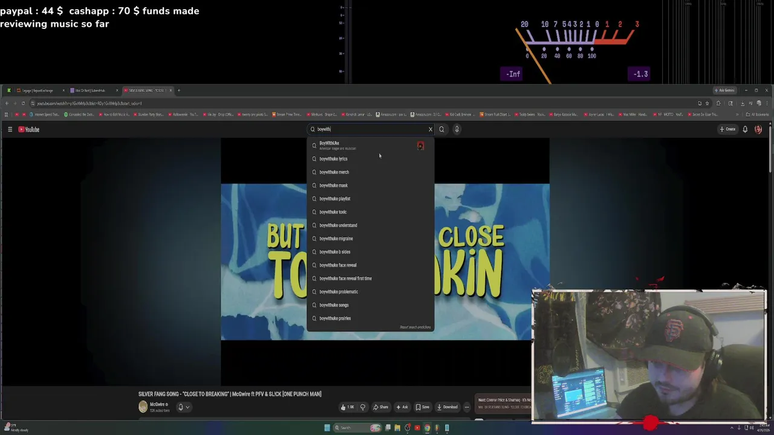Start voice search with the microphone
Viewport: 774px width, 435px height.
pyautogui.click(x=457, y=129)
